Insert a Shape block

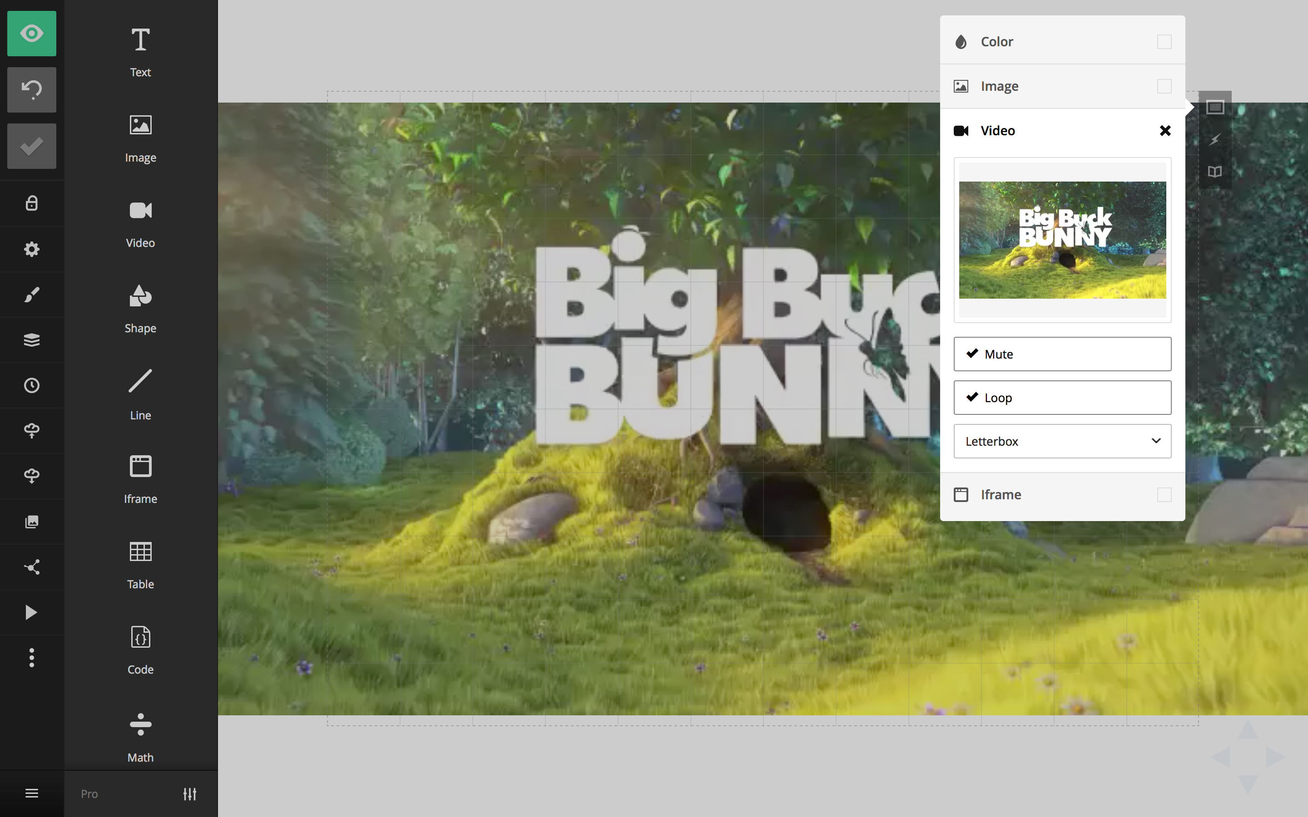pos(140,309)
